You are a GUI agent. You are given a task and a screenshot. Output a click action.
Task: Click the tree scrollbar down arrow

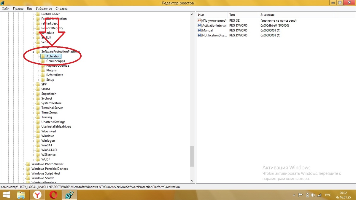tap(192, 180)
